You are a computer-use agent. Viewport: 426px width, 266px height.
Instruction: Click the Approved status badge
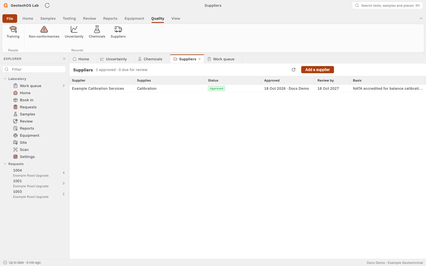pyautogui.click(x=216, y=88)
